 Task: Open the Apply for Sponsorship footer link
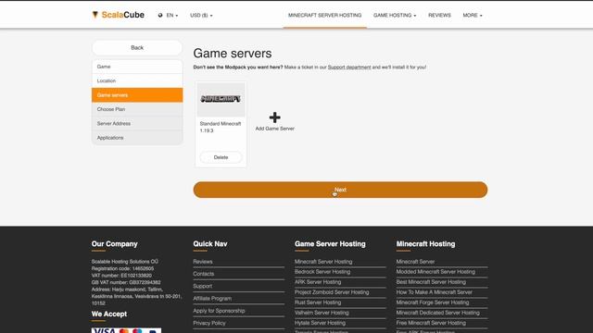click(x=219, y=311)
